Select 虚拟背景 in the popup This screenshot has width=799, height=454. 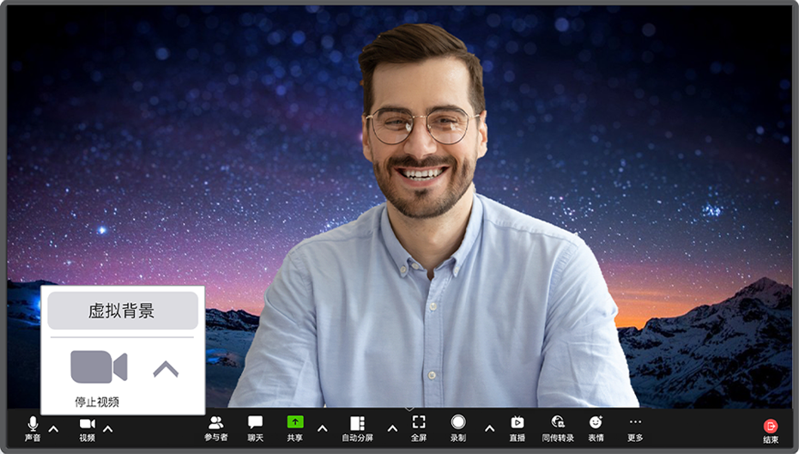point(123,311)
